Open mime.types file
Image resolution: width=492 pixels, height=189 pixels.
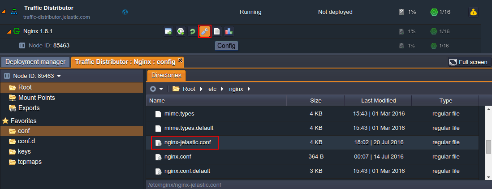(179, 114)
